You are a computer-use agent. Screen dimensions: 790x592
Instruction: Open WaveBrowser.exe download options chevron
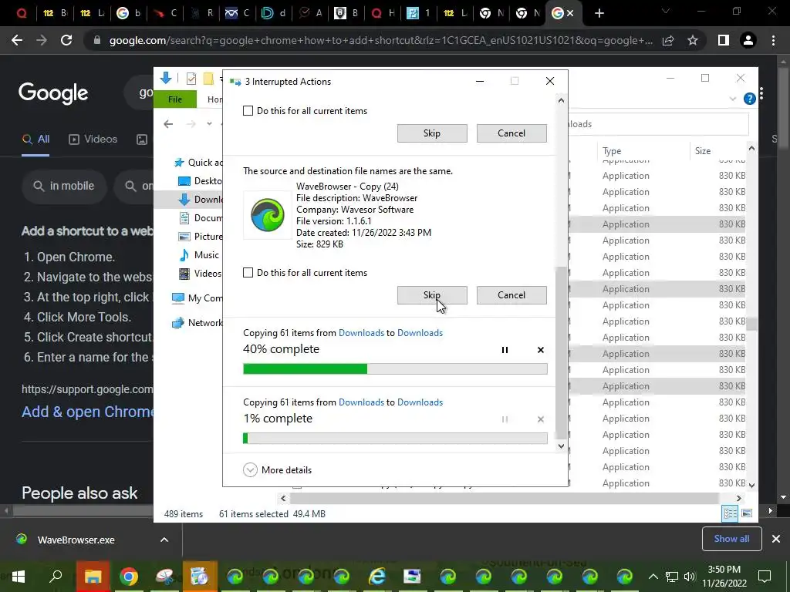pos(164,540)
